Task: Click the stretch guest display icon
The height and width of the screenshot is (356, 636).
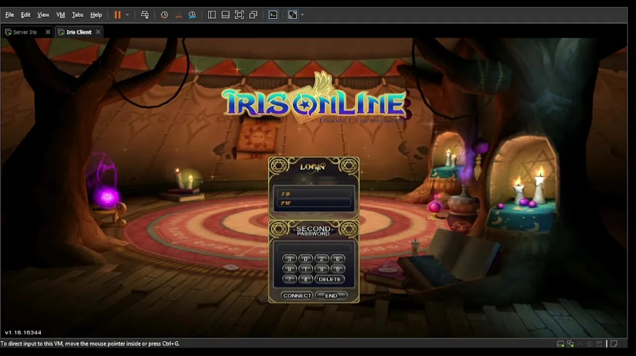Action: coord(293,15)
